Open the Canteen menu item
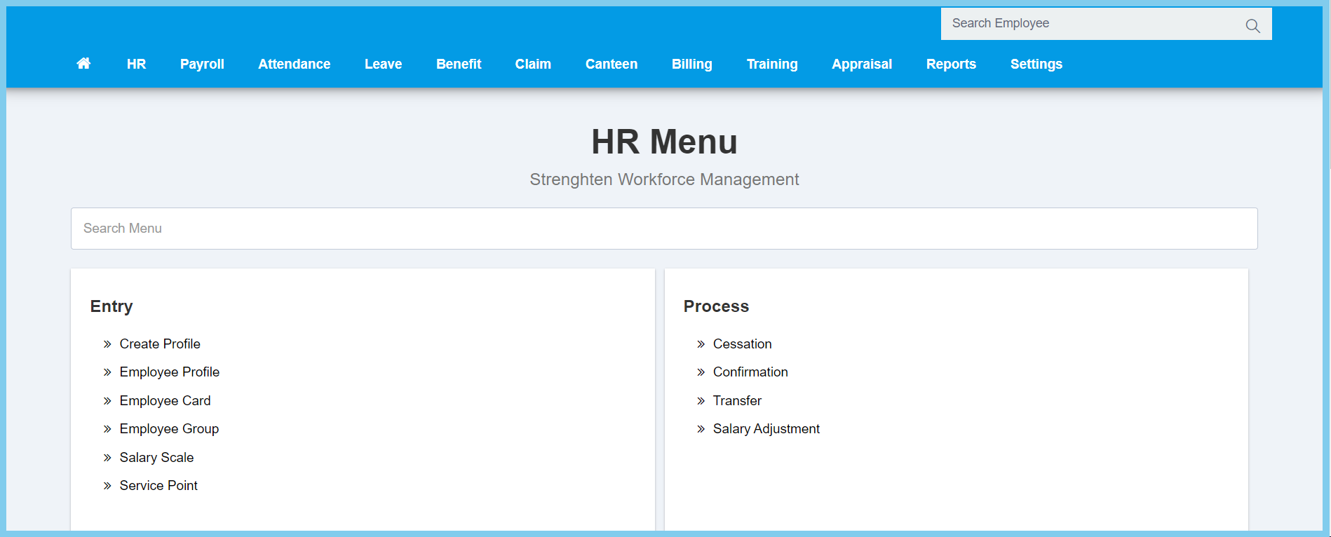1331x537 pixels. click(x=611, y=64)
